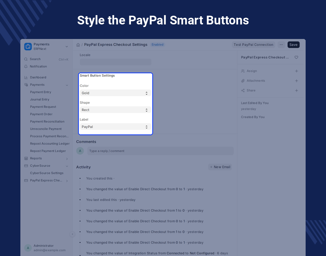Image resolution: width=326 pixels, height=256 pixels.
Task: Open Repost Payment Ledger in sidebar
Action: [x=48, y=151]
